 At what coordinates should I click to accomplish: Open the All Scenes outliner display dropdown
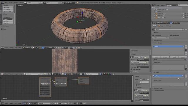tap(172, 5)
